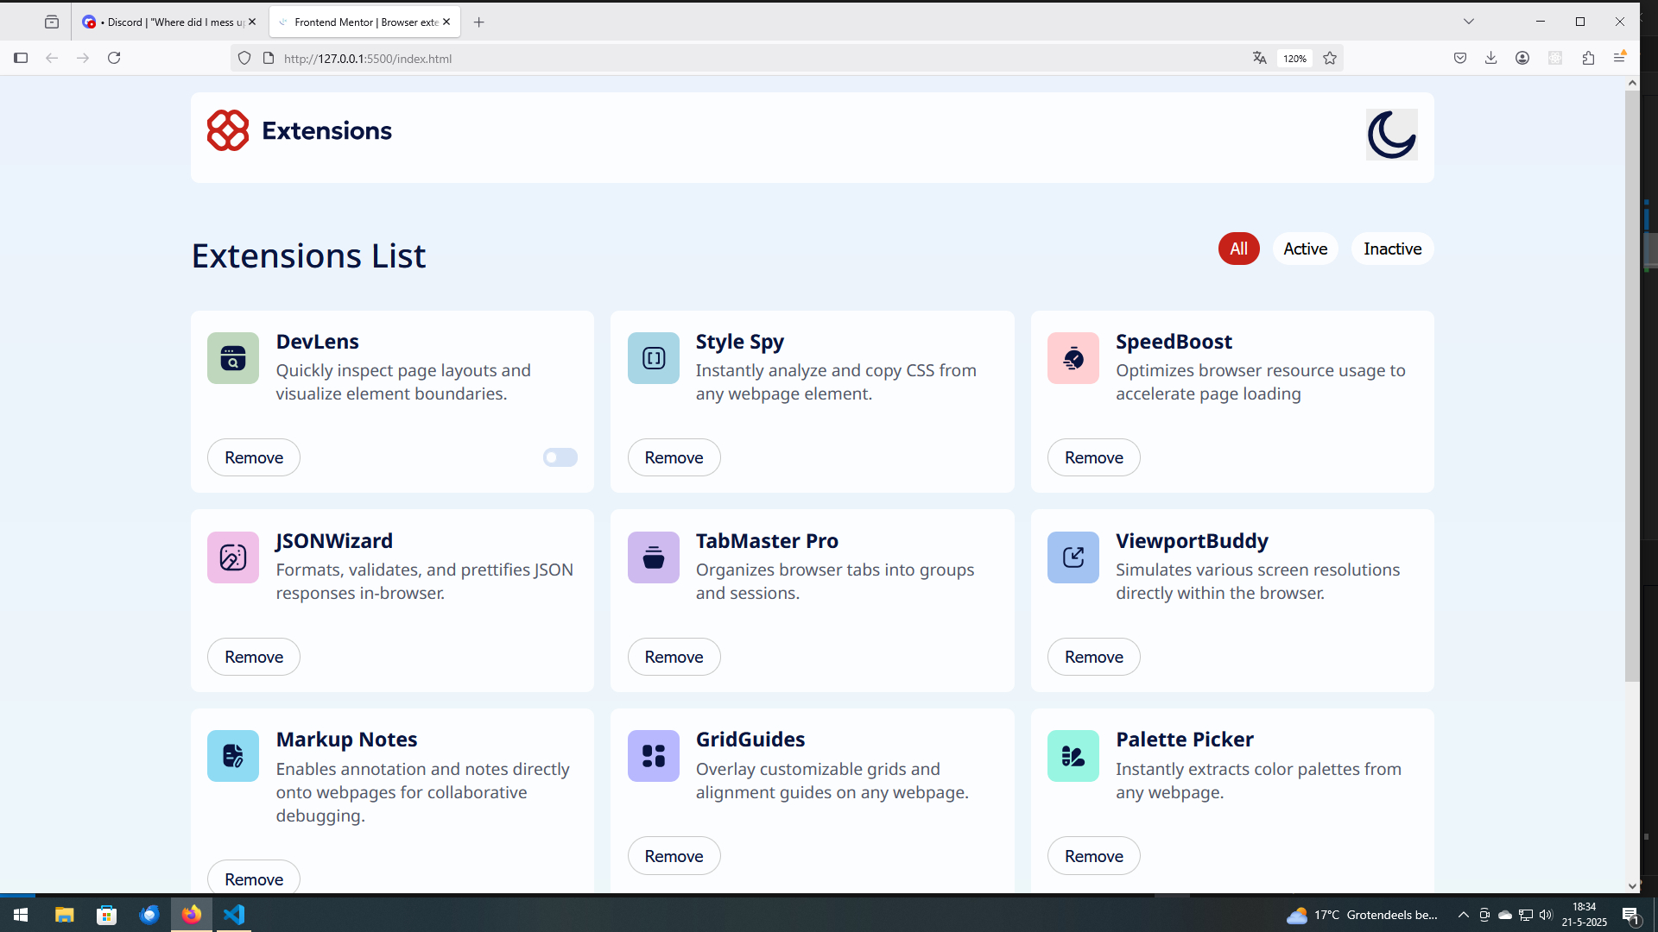Click the GridGuides extension icon

point(654,756)
